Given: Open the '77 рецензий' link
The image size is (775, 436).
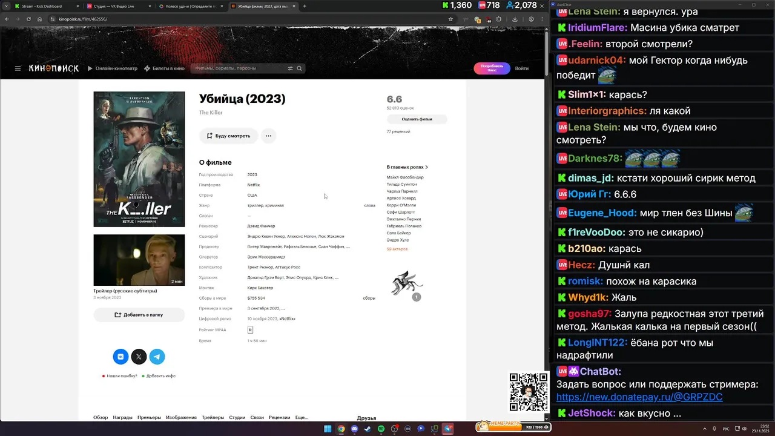Looking at the screenshot, I should coord(398,131).
